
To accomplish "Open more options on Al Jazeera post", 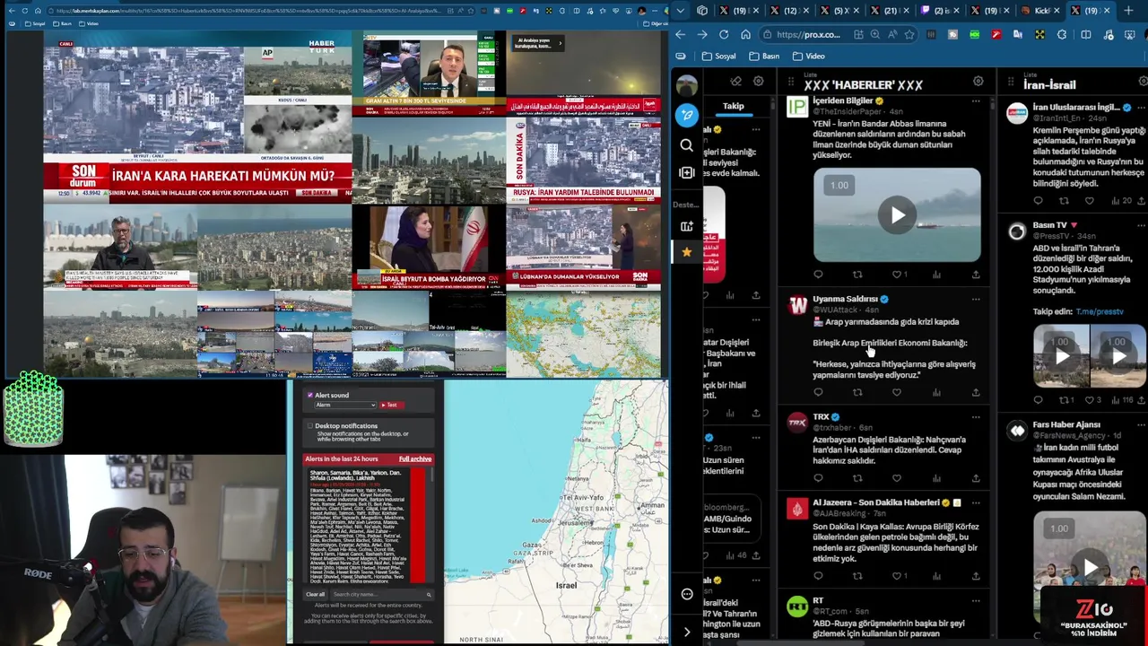I will 976,503.
